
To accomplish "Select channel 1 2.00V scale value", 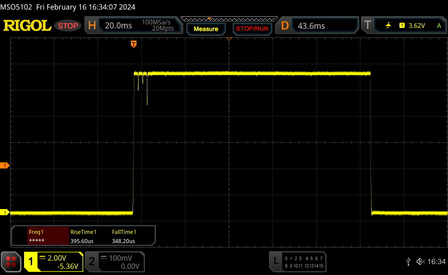I will click(57, 258).
